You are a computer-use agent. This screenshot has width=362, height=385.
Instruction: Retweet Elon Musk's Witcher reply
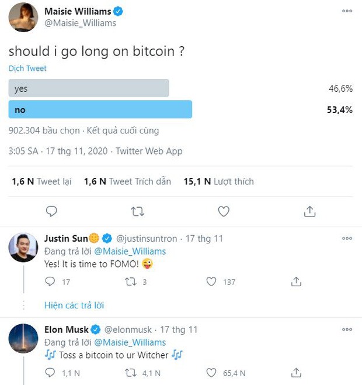132,373
